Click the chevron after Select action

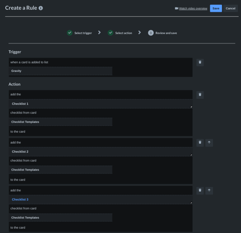140,32
